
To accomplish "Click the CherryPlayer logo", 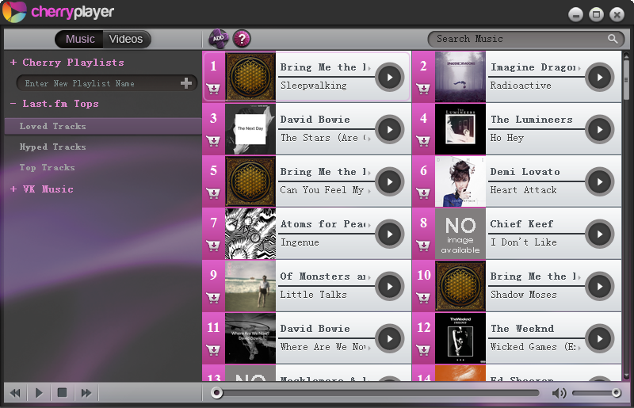I will point(59,12).
